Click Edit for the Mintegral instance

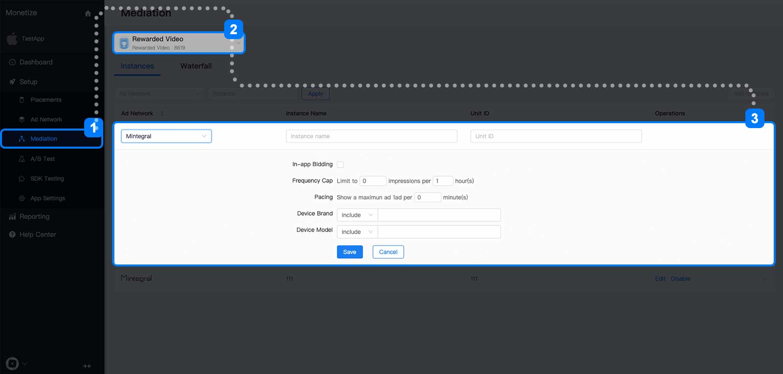[x=660, y=279]
